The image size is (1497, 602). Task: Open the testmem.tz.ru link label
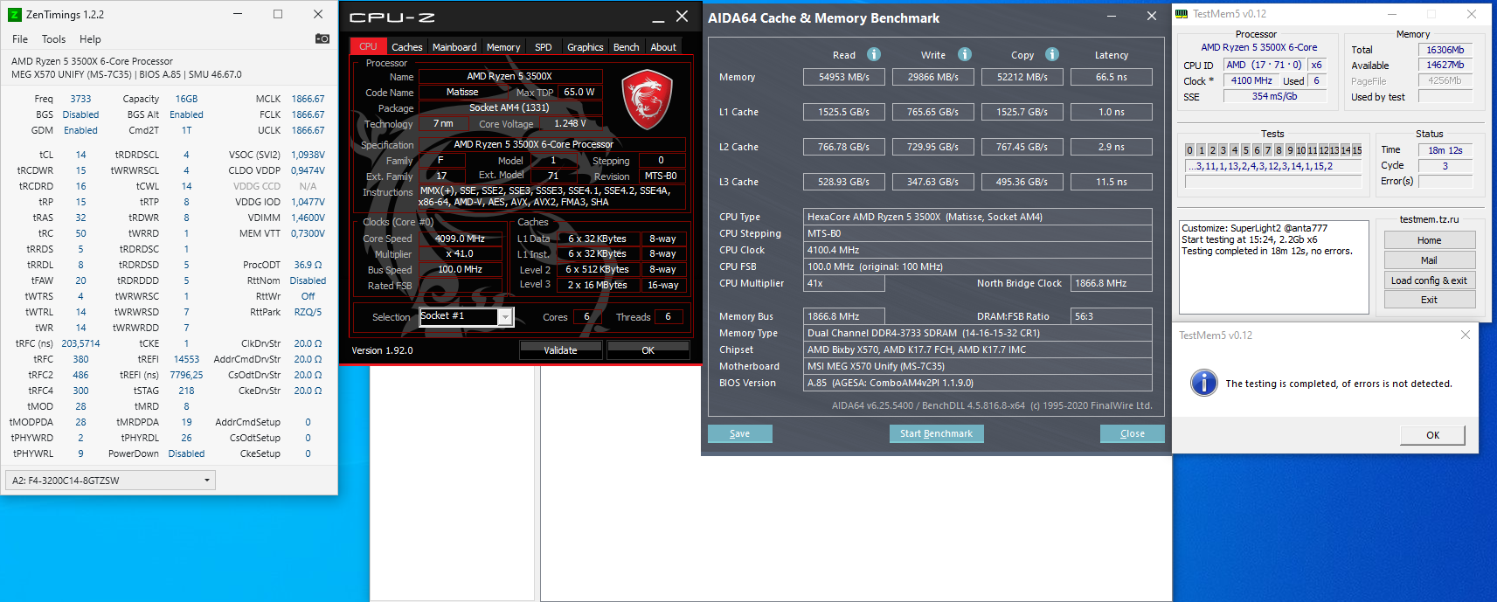coord(1429,219)
